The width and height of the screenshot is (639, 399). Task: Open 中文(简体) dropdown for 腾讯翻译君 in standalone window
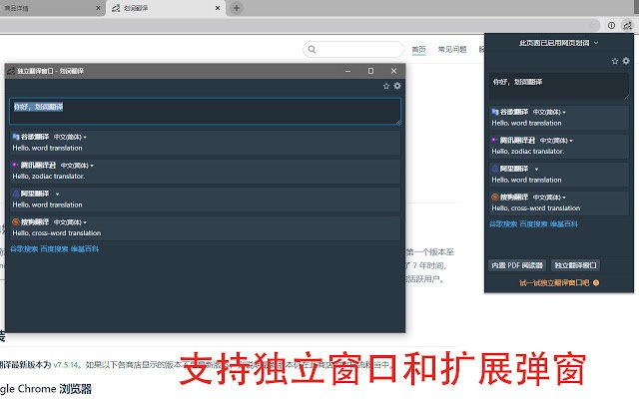(x=77, y=166)
